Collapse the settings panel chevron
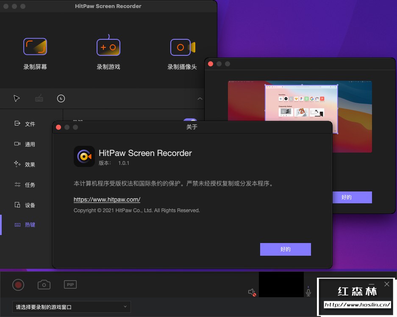This screenshot has width=397, height=317. [200, 98]
